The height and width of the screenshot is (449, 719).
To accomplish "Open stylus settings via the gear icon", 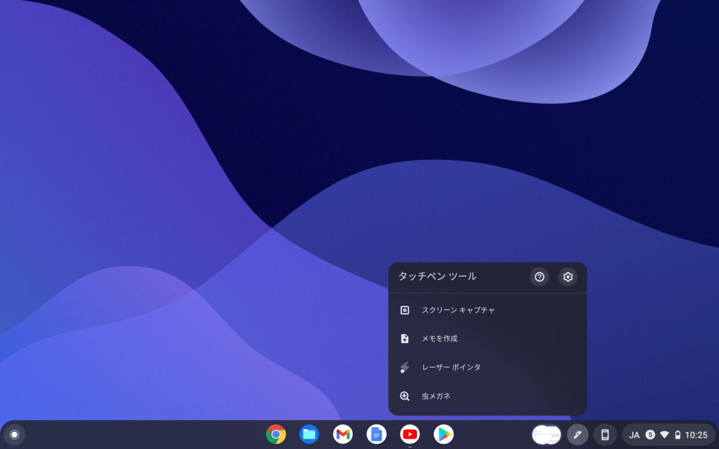I will point(568,277).
